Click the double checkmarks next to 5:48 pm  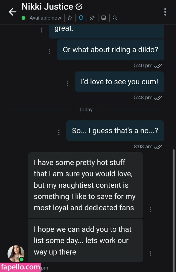coord(158,98)
